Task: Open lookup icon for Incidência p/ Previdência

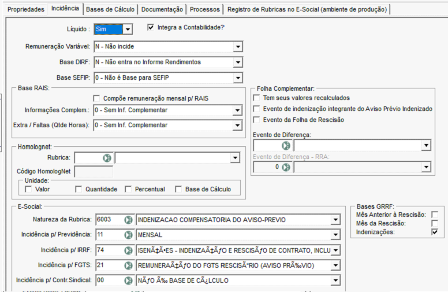Action: (129, 235)
